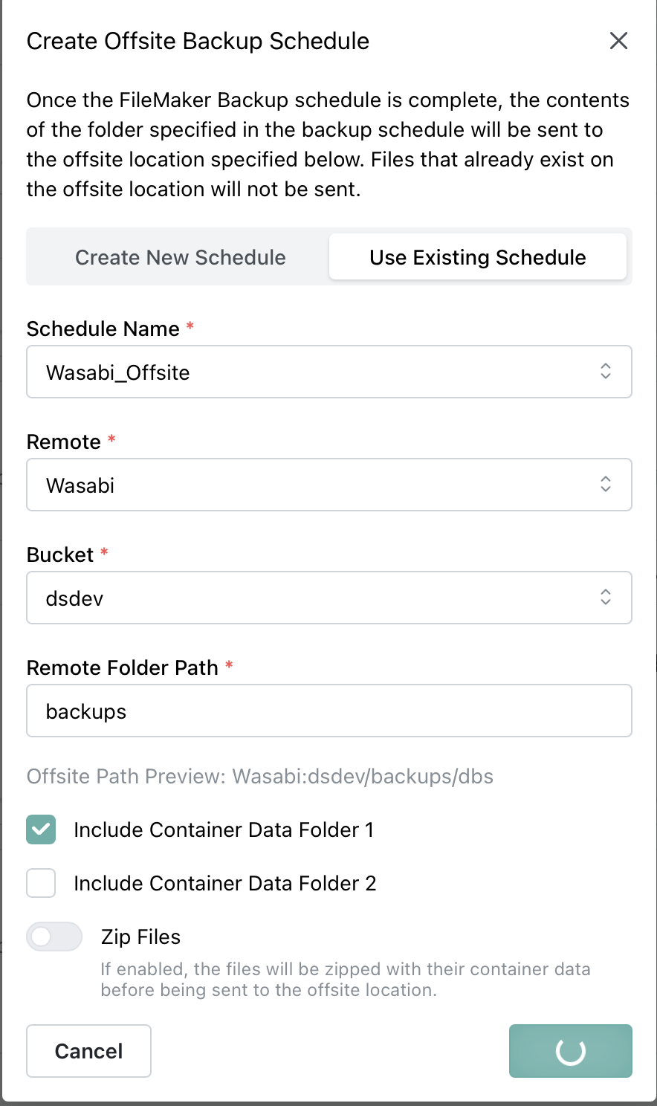Click the Remote Folder Path field label
Image resolution: width=657 pixels, height=1106 pixels.
coord(122,667)
